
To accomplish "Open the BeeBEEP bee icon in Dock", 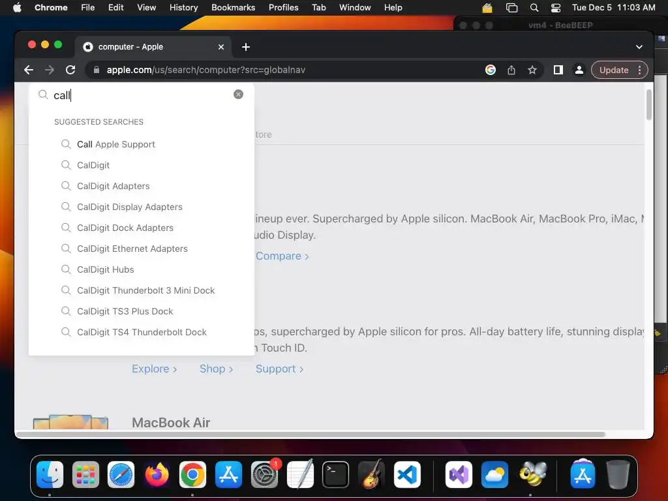I will point(532,474).
